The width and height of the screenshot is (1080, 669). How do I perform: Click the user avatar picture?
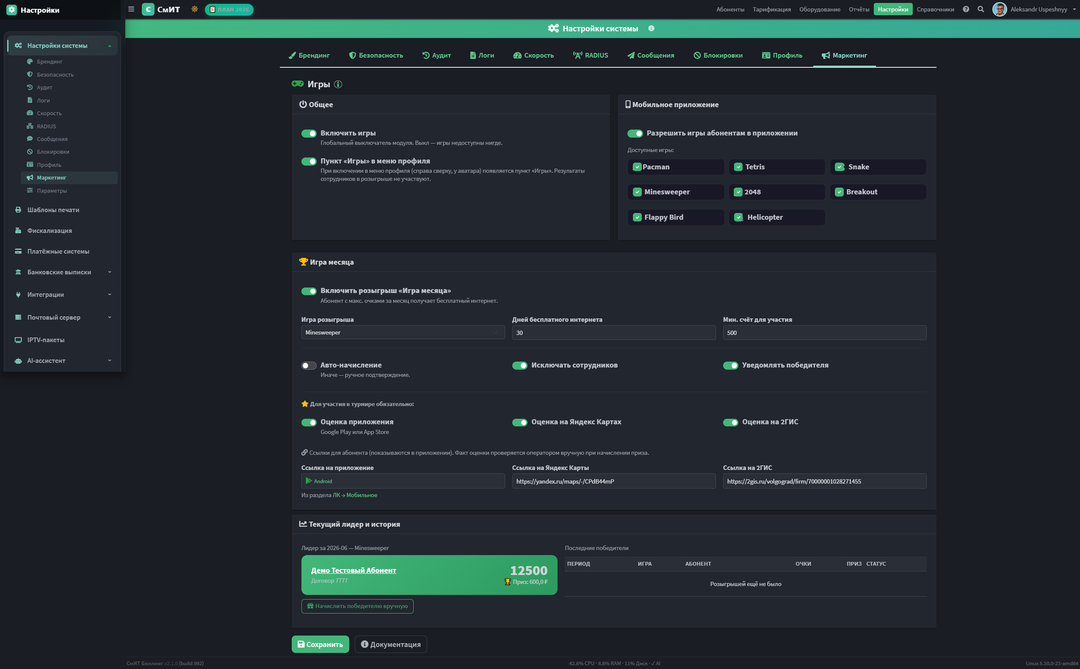1000,9
